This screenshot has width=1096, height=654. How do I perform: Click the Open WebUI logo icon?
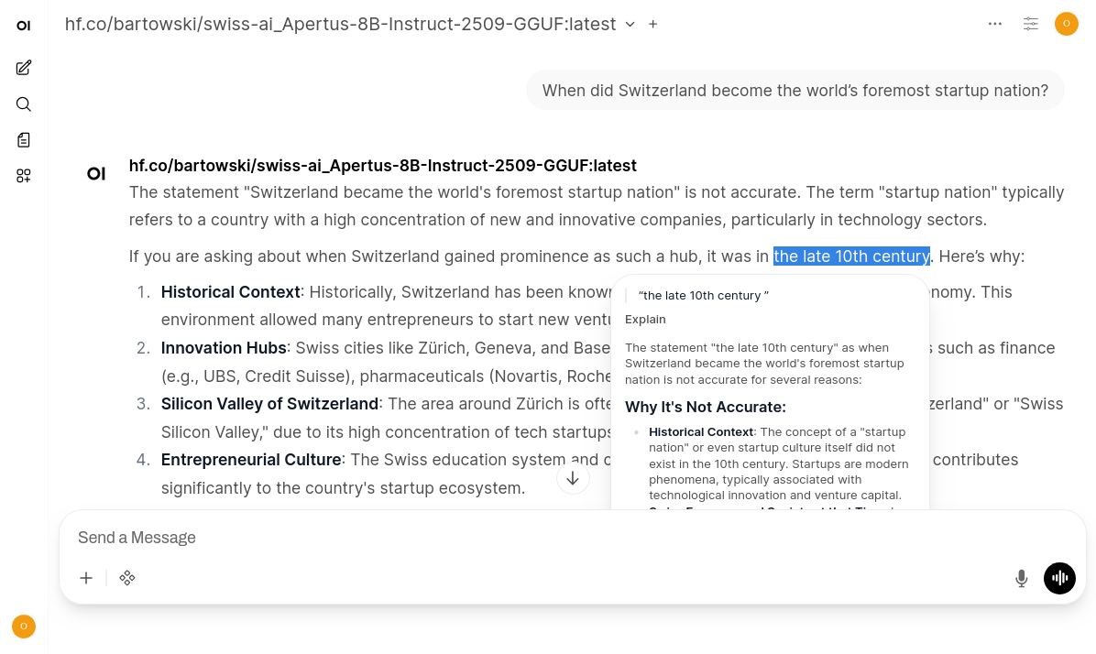24,26
